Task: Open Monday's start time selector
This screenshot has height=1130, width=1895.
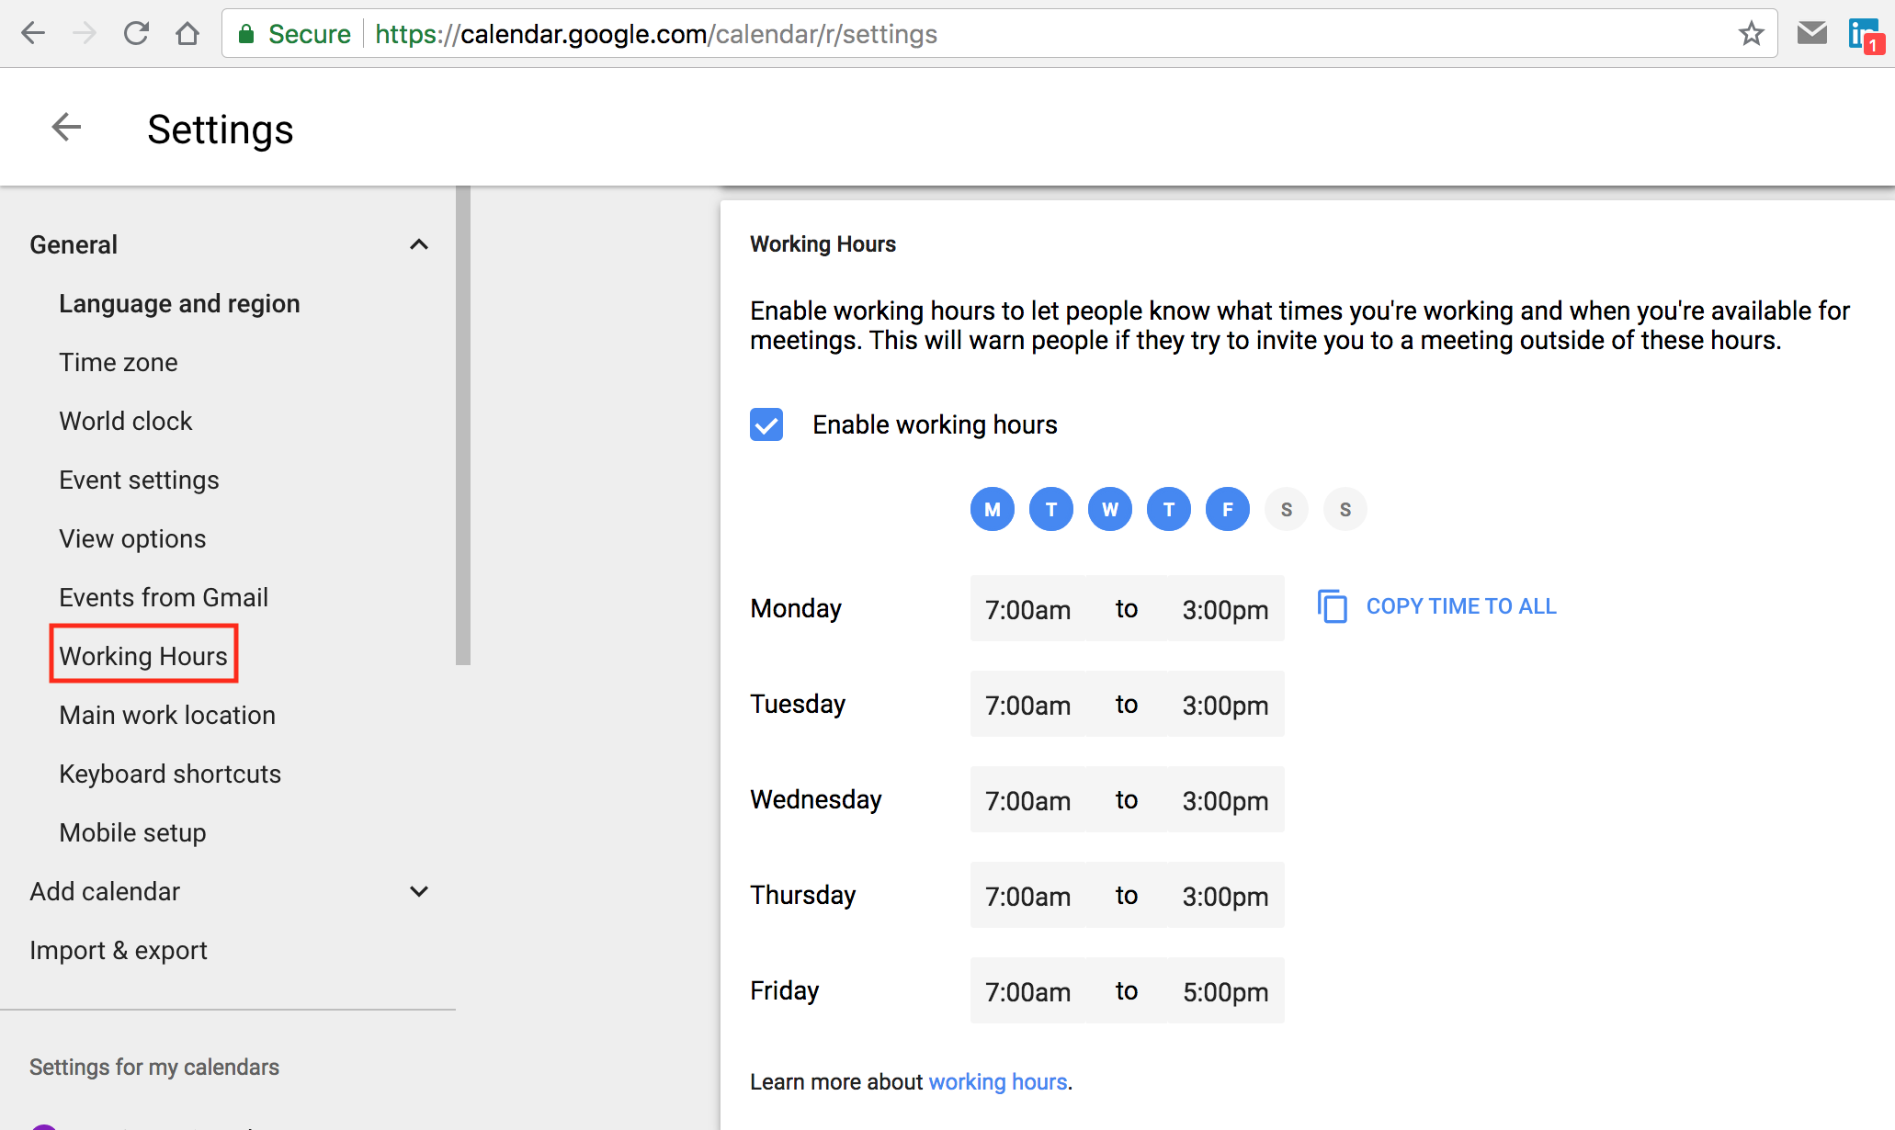Action: pyautogui.click(x=1027, y=608)
